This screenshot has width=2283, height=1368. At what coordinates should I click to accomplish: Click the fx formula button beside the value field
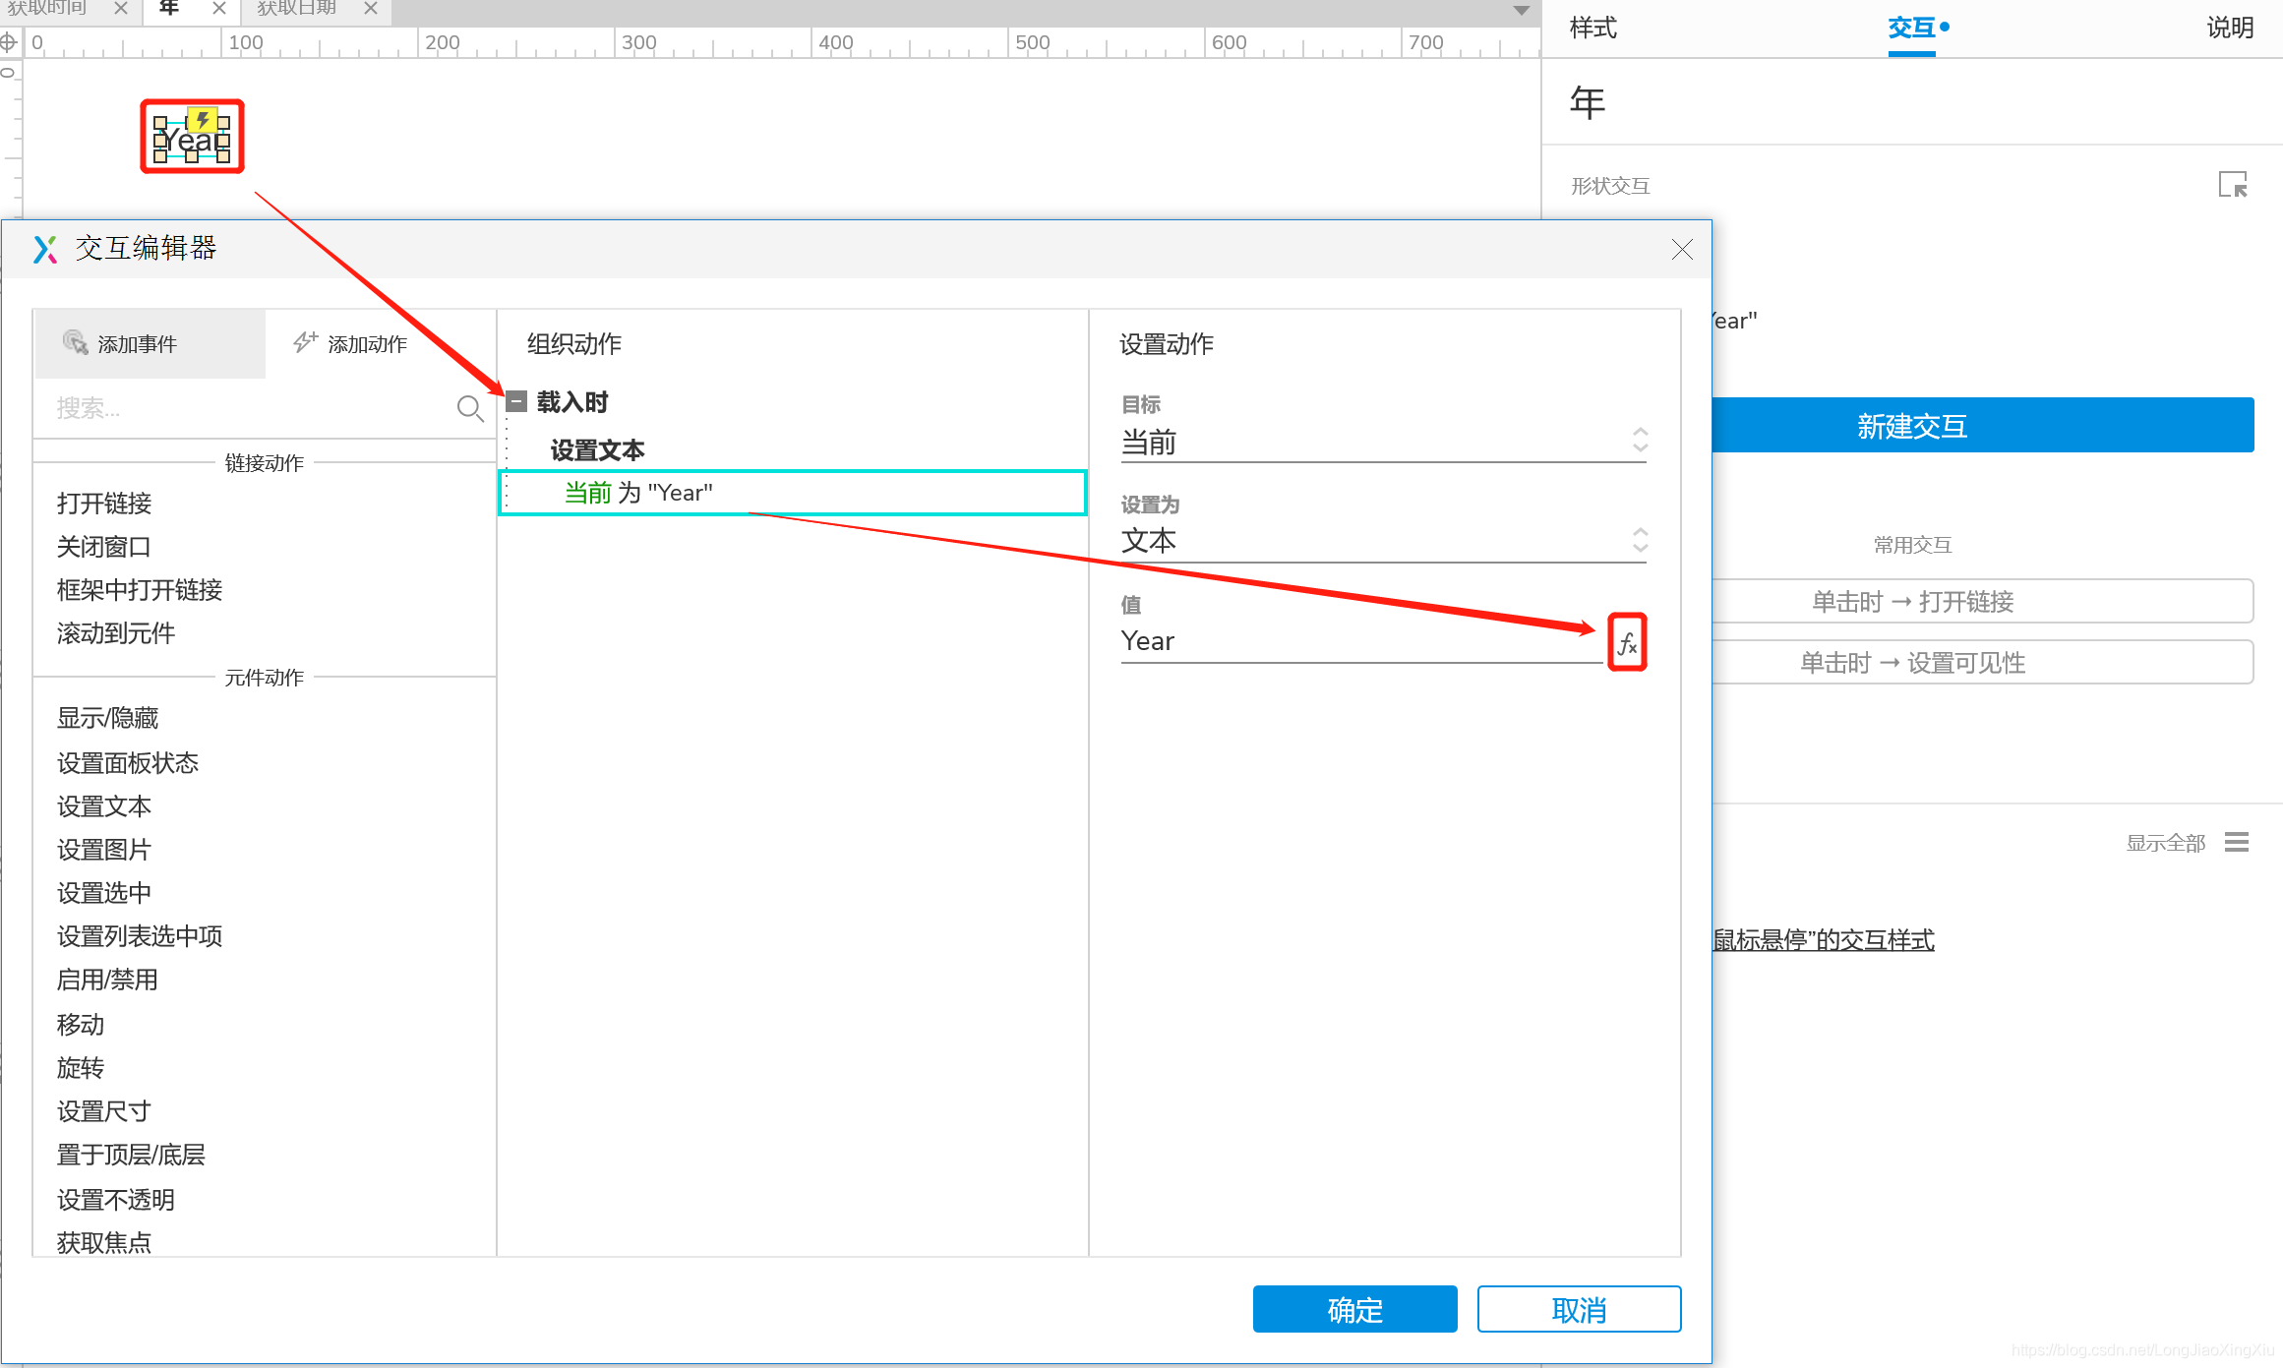[x=1627, y=643]
